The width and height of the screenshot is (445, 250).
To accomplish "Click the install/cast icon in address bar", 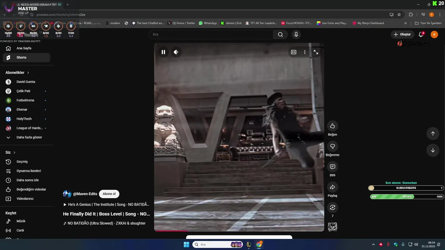I will click(391, 15).
